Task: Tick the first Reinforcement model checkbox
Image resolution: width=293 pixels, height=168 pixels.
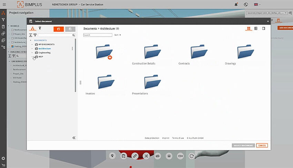Action: click(12, 30)
